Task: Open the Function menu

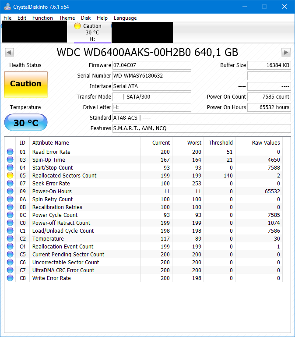Action: point(42,18)
